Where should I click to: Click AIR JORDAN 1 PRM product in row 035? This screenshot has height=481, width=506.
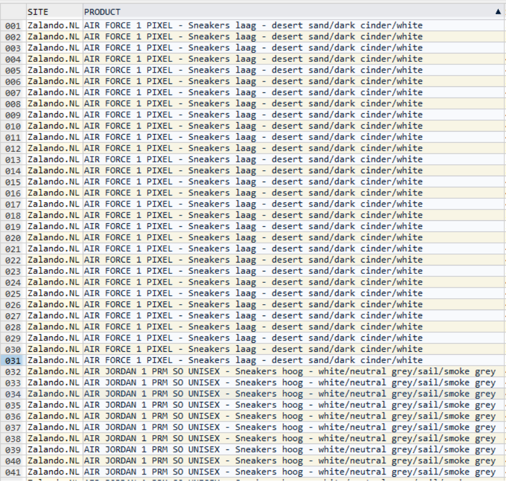[x=293, y=405]
